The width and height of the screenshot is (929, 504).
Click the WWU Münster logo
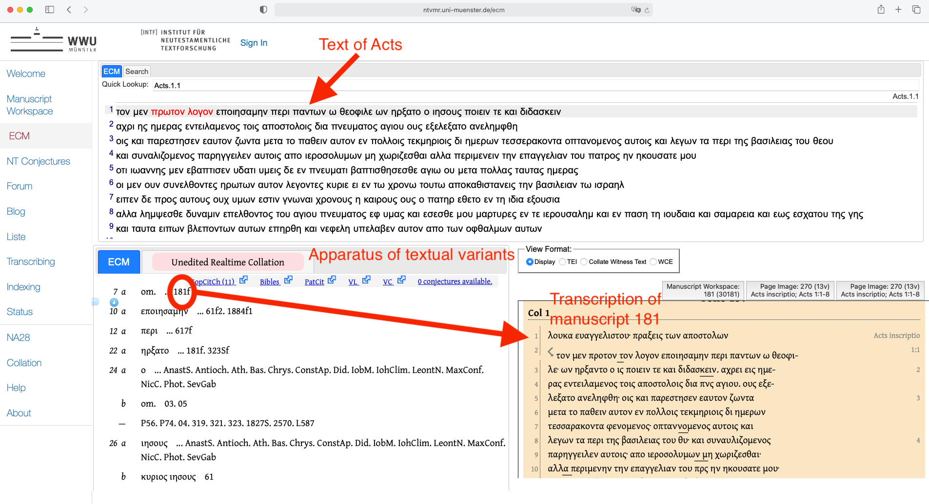pyautogui.click(x=54, y=40)
